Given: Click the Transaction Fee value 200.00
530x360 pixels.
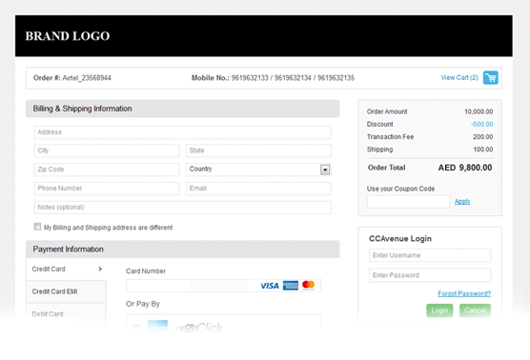Looking at the screenshot, I should coord(483,137).
